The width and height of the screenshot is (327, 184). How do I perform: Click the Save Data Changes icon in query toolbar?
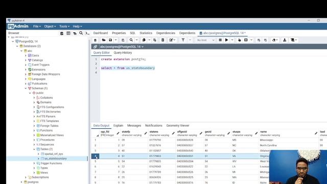(123, 40)
